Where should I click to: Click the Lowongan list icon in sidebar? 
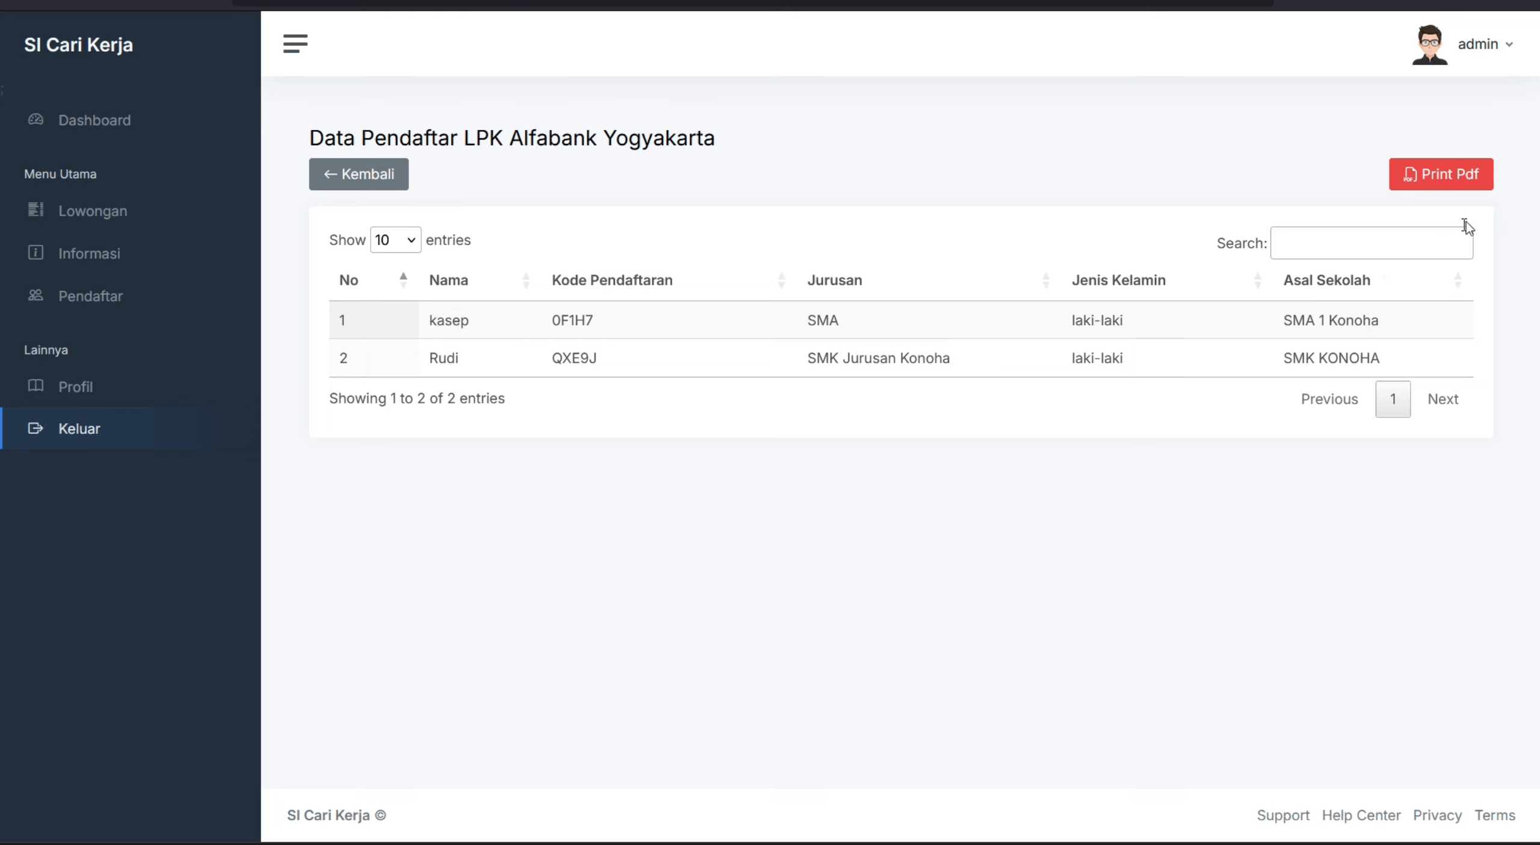tap(36, 209)
